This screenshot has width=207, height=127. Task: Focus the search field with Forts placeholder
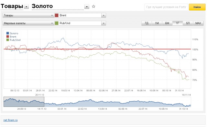tap(166, 7)
